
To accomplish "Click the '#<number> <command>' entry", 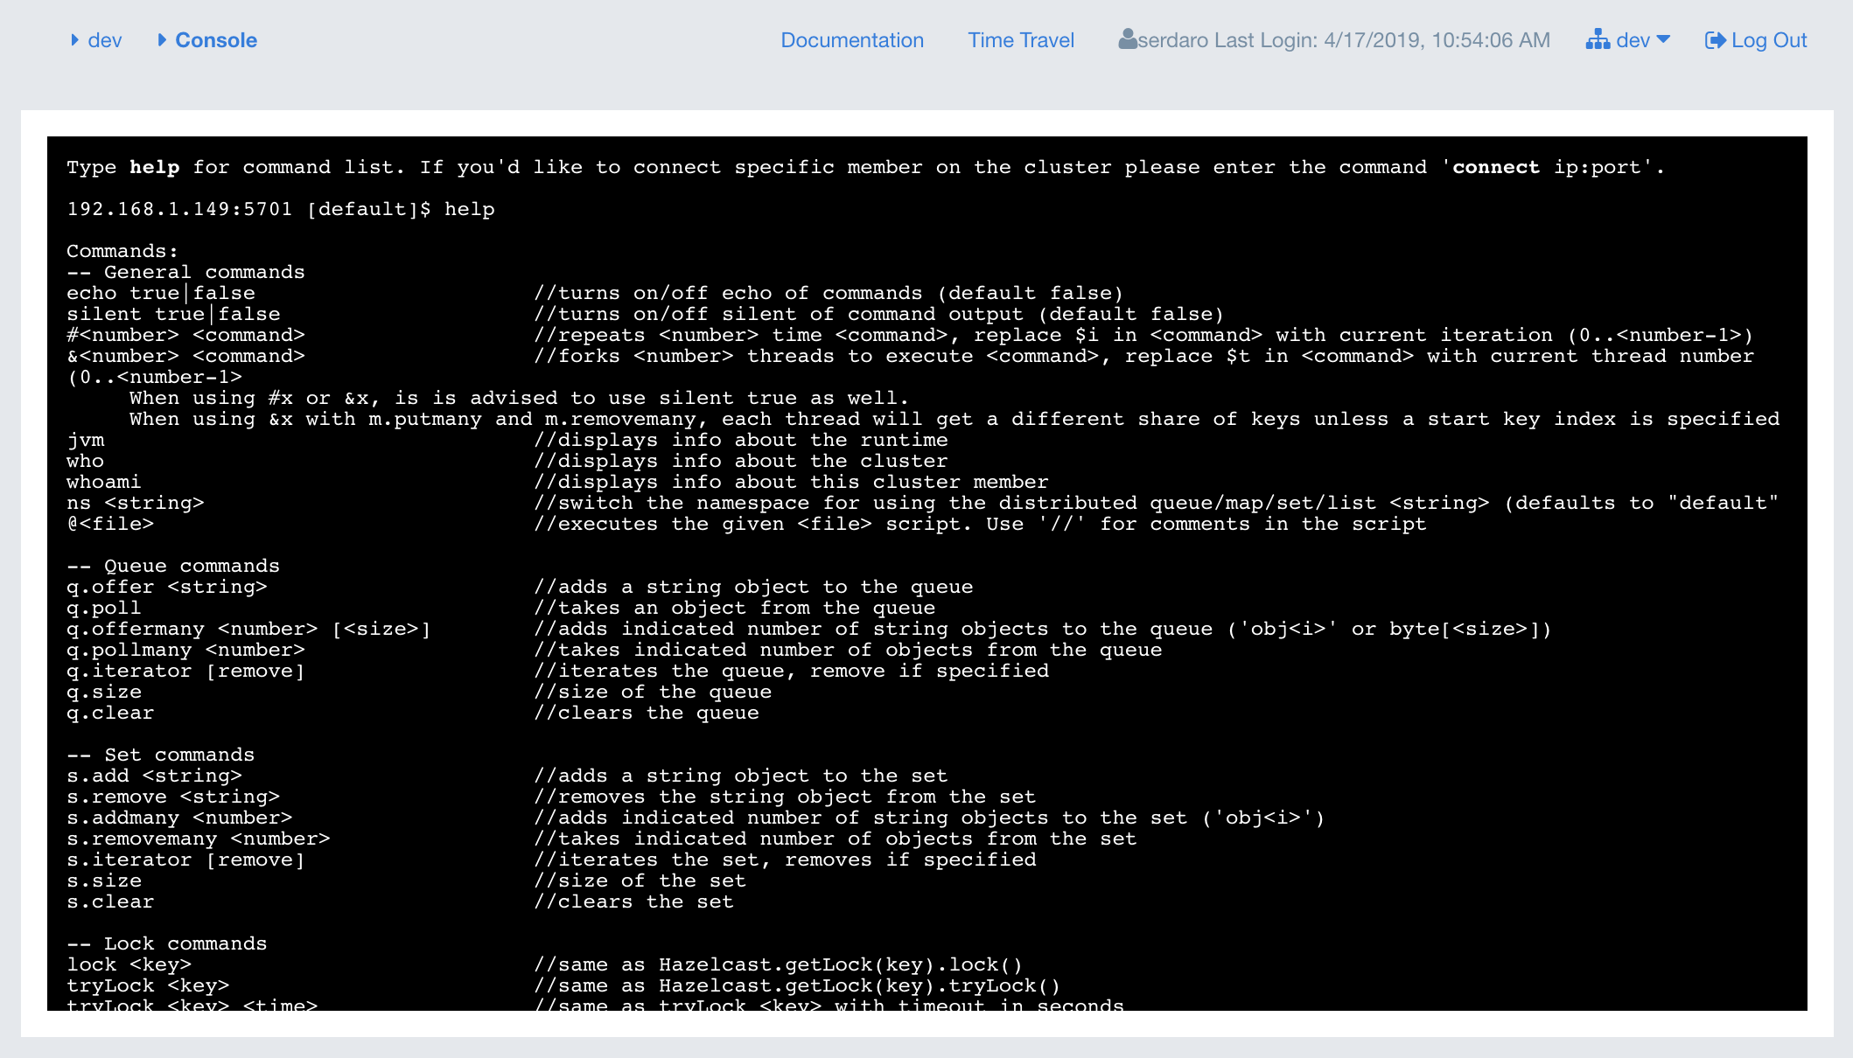I will tap(185, 335).
